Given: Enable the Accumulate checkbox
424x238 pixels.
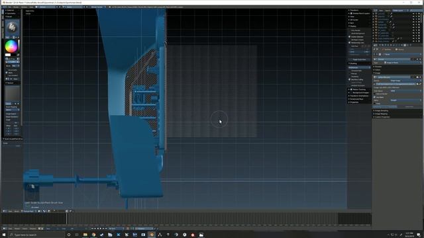Looking at the screenshot, I should point(7,70).
